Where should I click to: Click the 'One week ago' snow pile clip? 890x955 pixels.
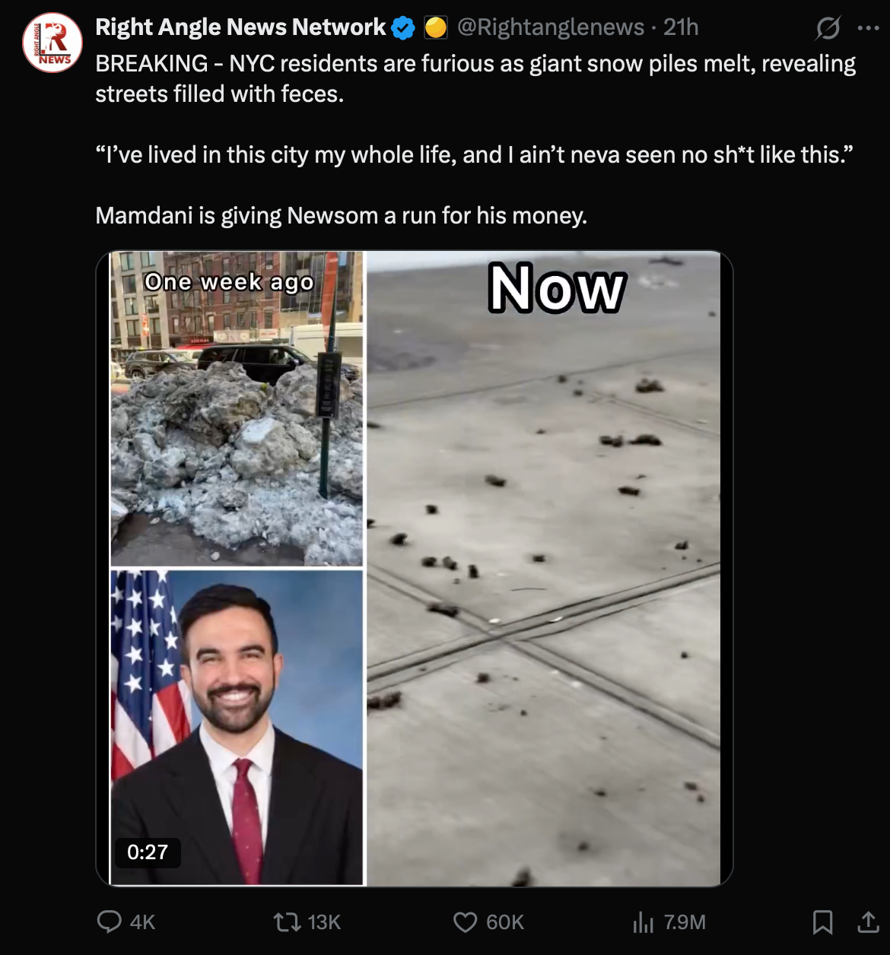(x=237, y=408)
